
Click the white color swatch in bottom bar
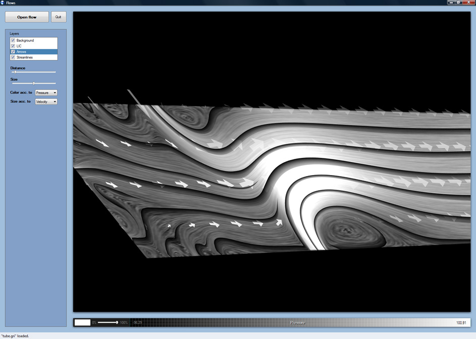(82, 322)
